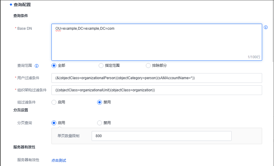Click the vertical scrollbar on the right edge
Viewport: 274px width, 166px height.
[272, 30]
